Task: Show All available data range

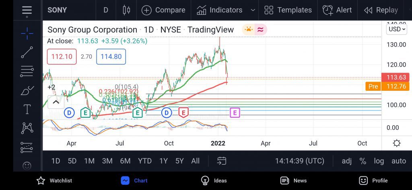Action: point(196,161)
